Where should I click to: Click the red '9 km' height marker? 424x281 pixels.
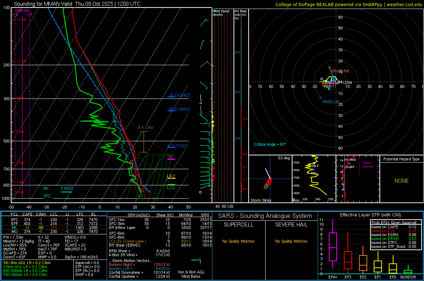(20, 98)
